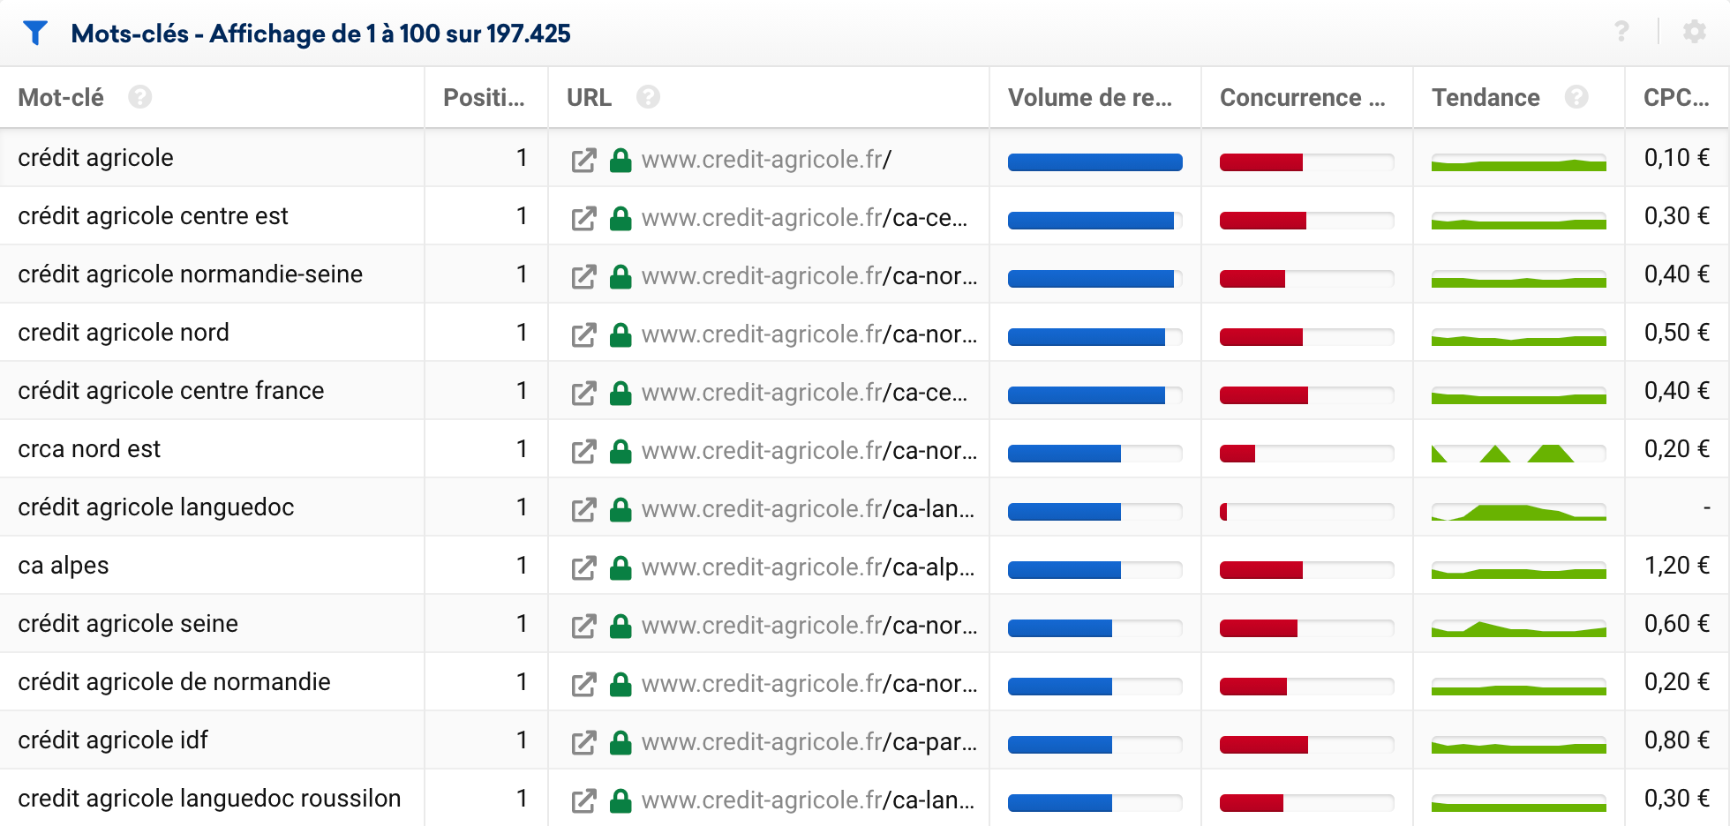Click the HTTPS lock in crédit agricole seine row

click(x=621, y=626)
